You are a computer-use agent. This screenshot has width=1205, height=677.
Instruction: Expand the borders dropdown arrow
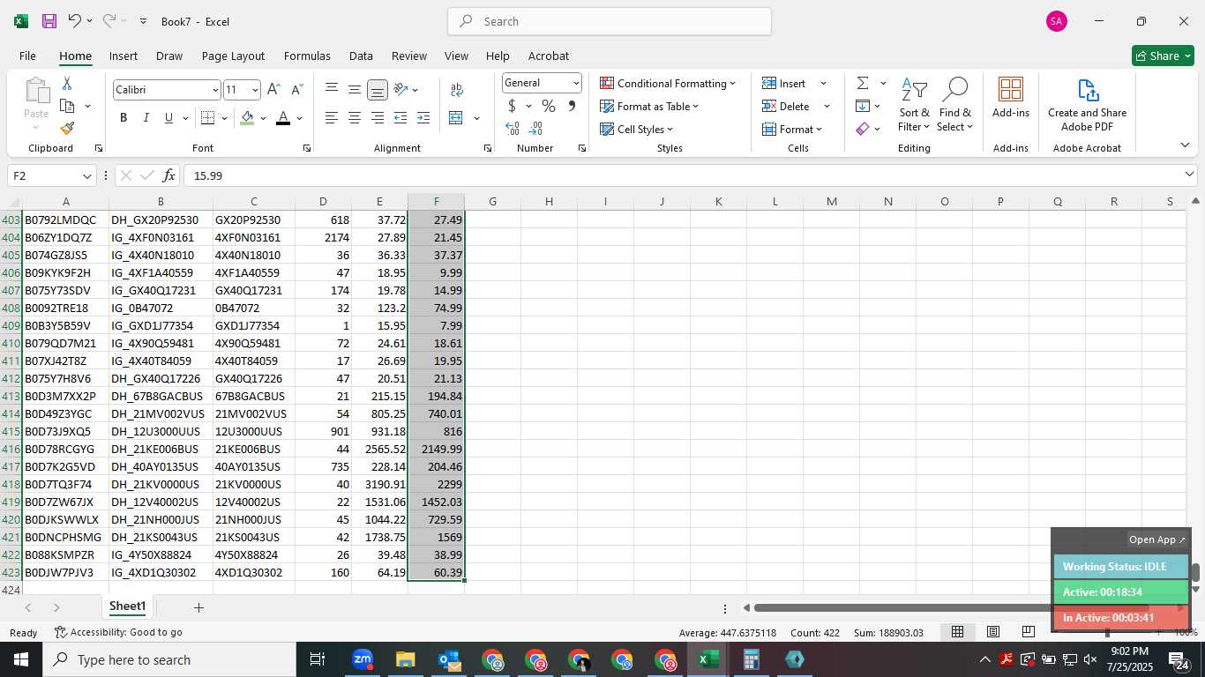(224, 118)
